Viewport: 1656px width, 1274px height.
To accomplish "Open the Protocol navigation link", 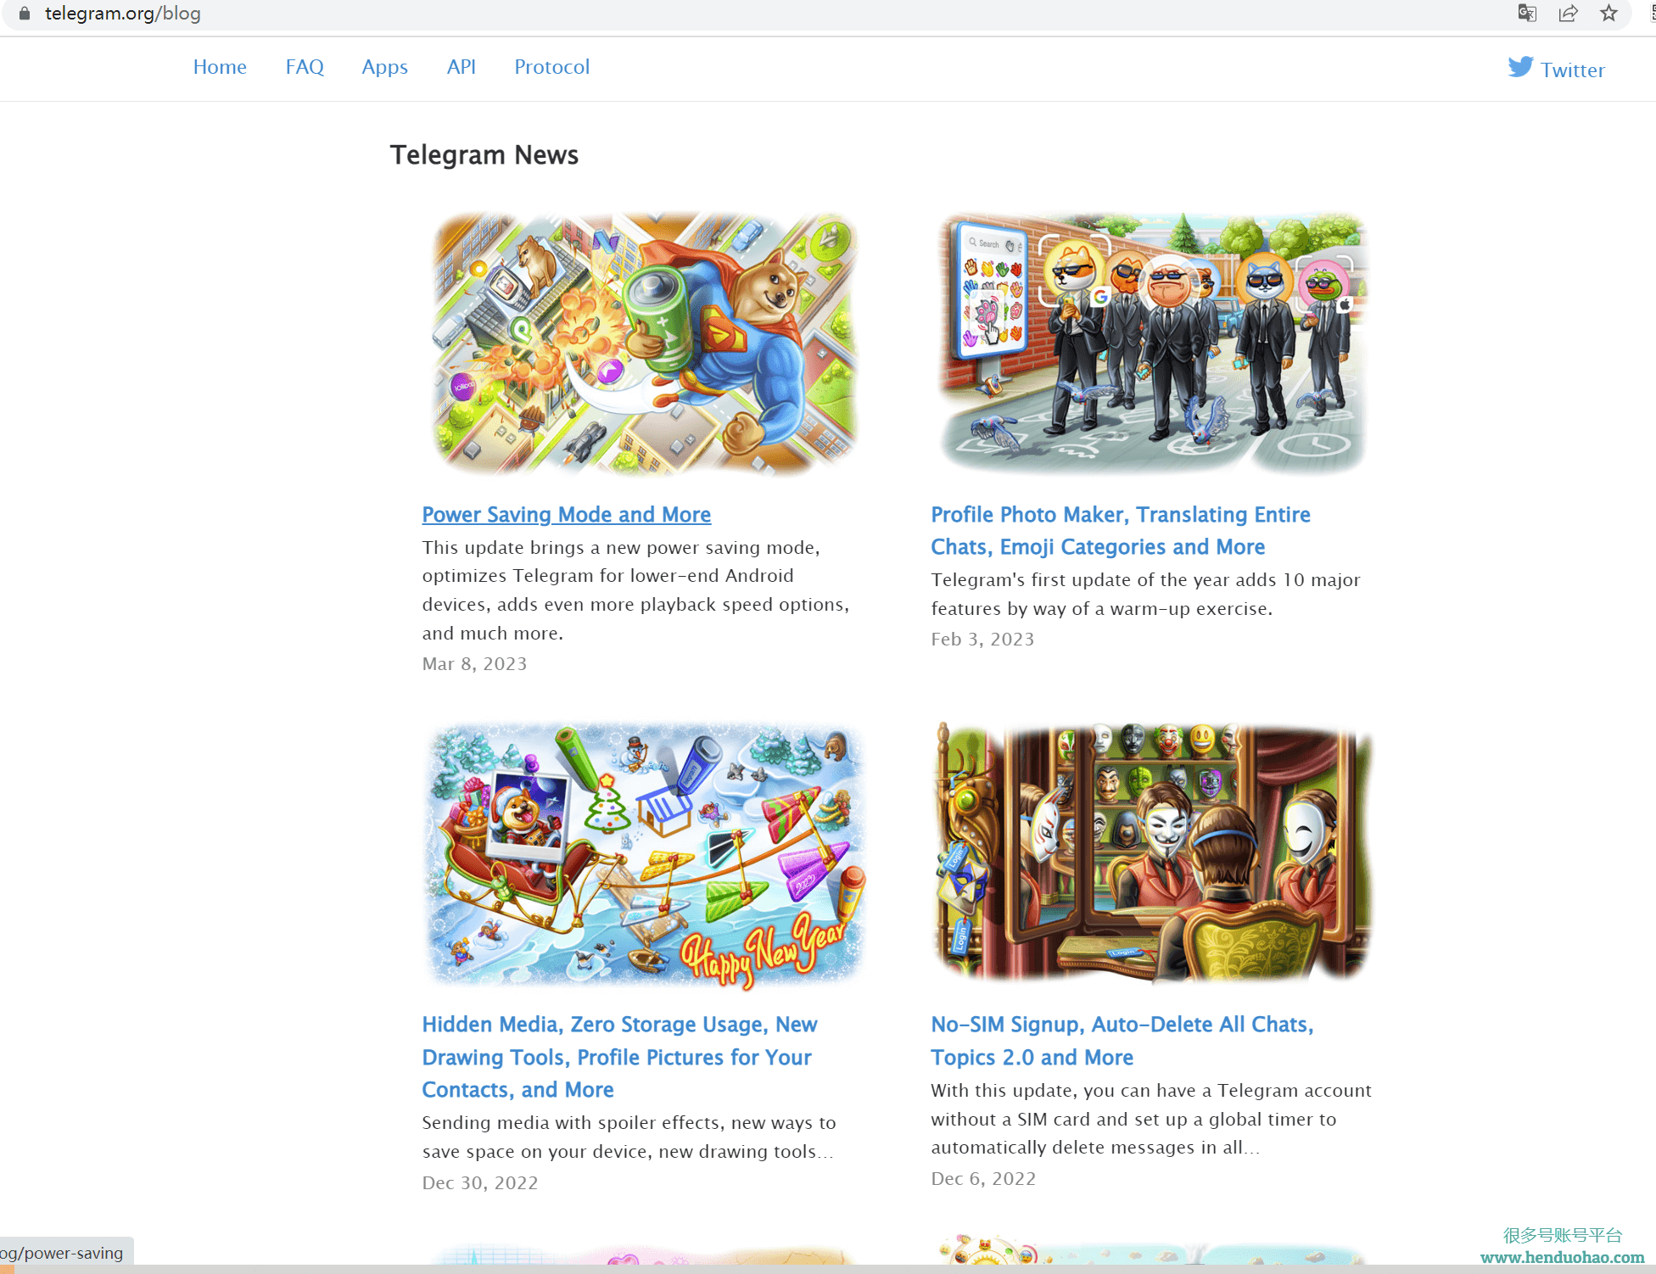I will pos(551,67).
